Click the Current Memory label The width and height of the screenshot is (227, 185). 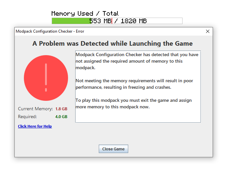tap(35, 109)
